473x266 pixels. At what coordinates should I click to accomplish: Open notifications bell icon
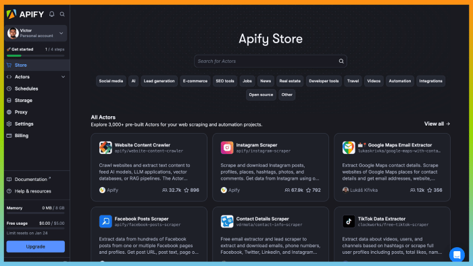coord(52,14)
